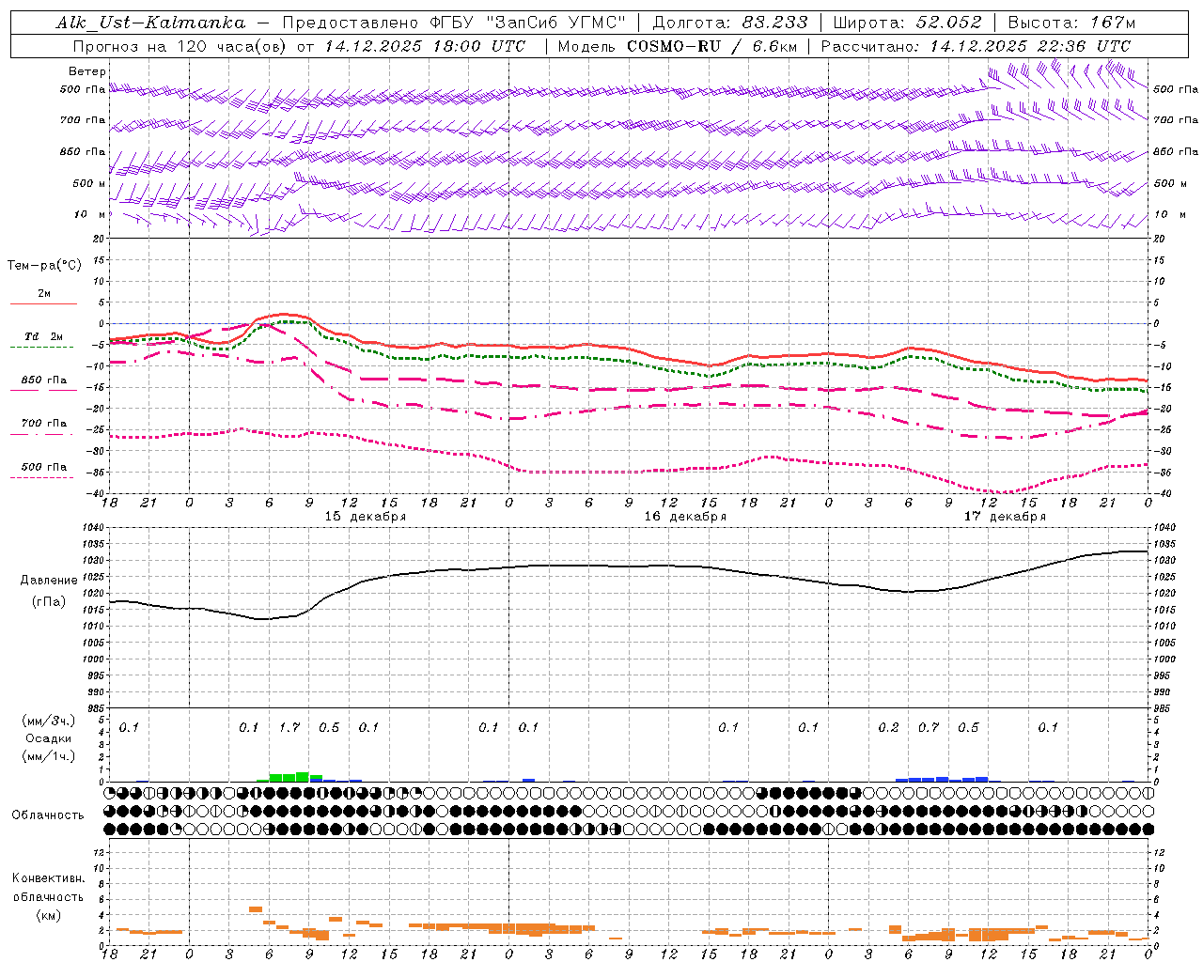The width and height of the screenshot is (1203, 962).
Task: Click the "Рассчитано: 14.12.2025 22:36 UTC" text
Action: pos(976,46)
